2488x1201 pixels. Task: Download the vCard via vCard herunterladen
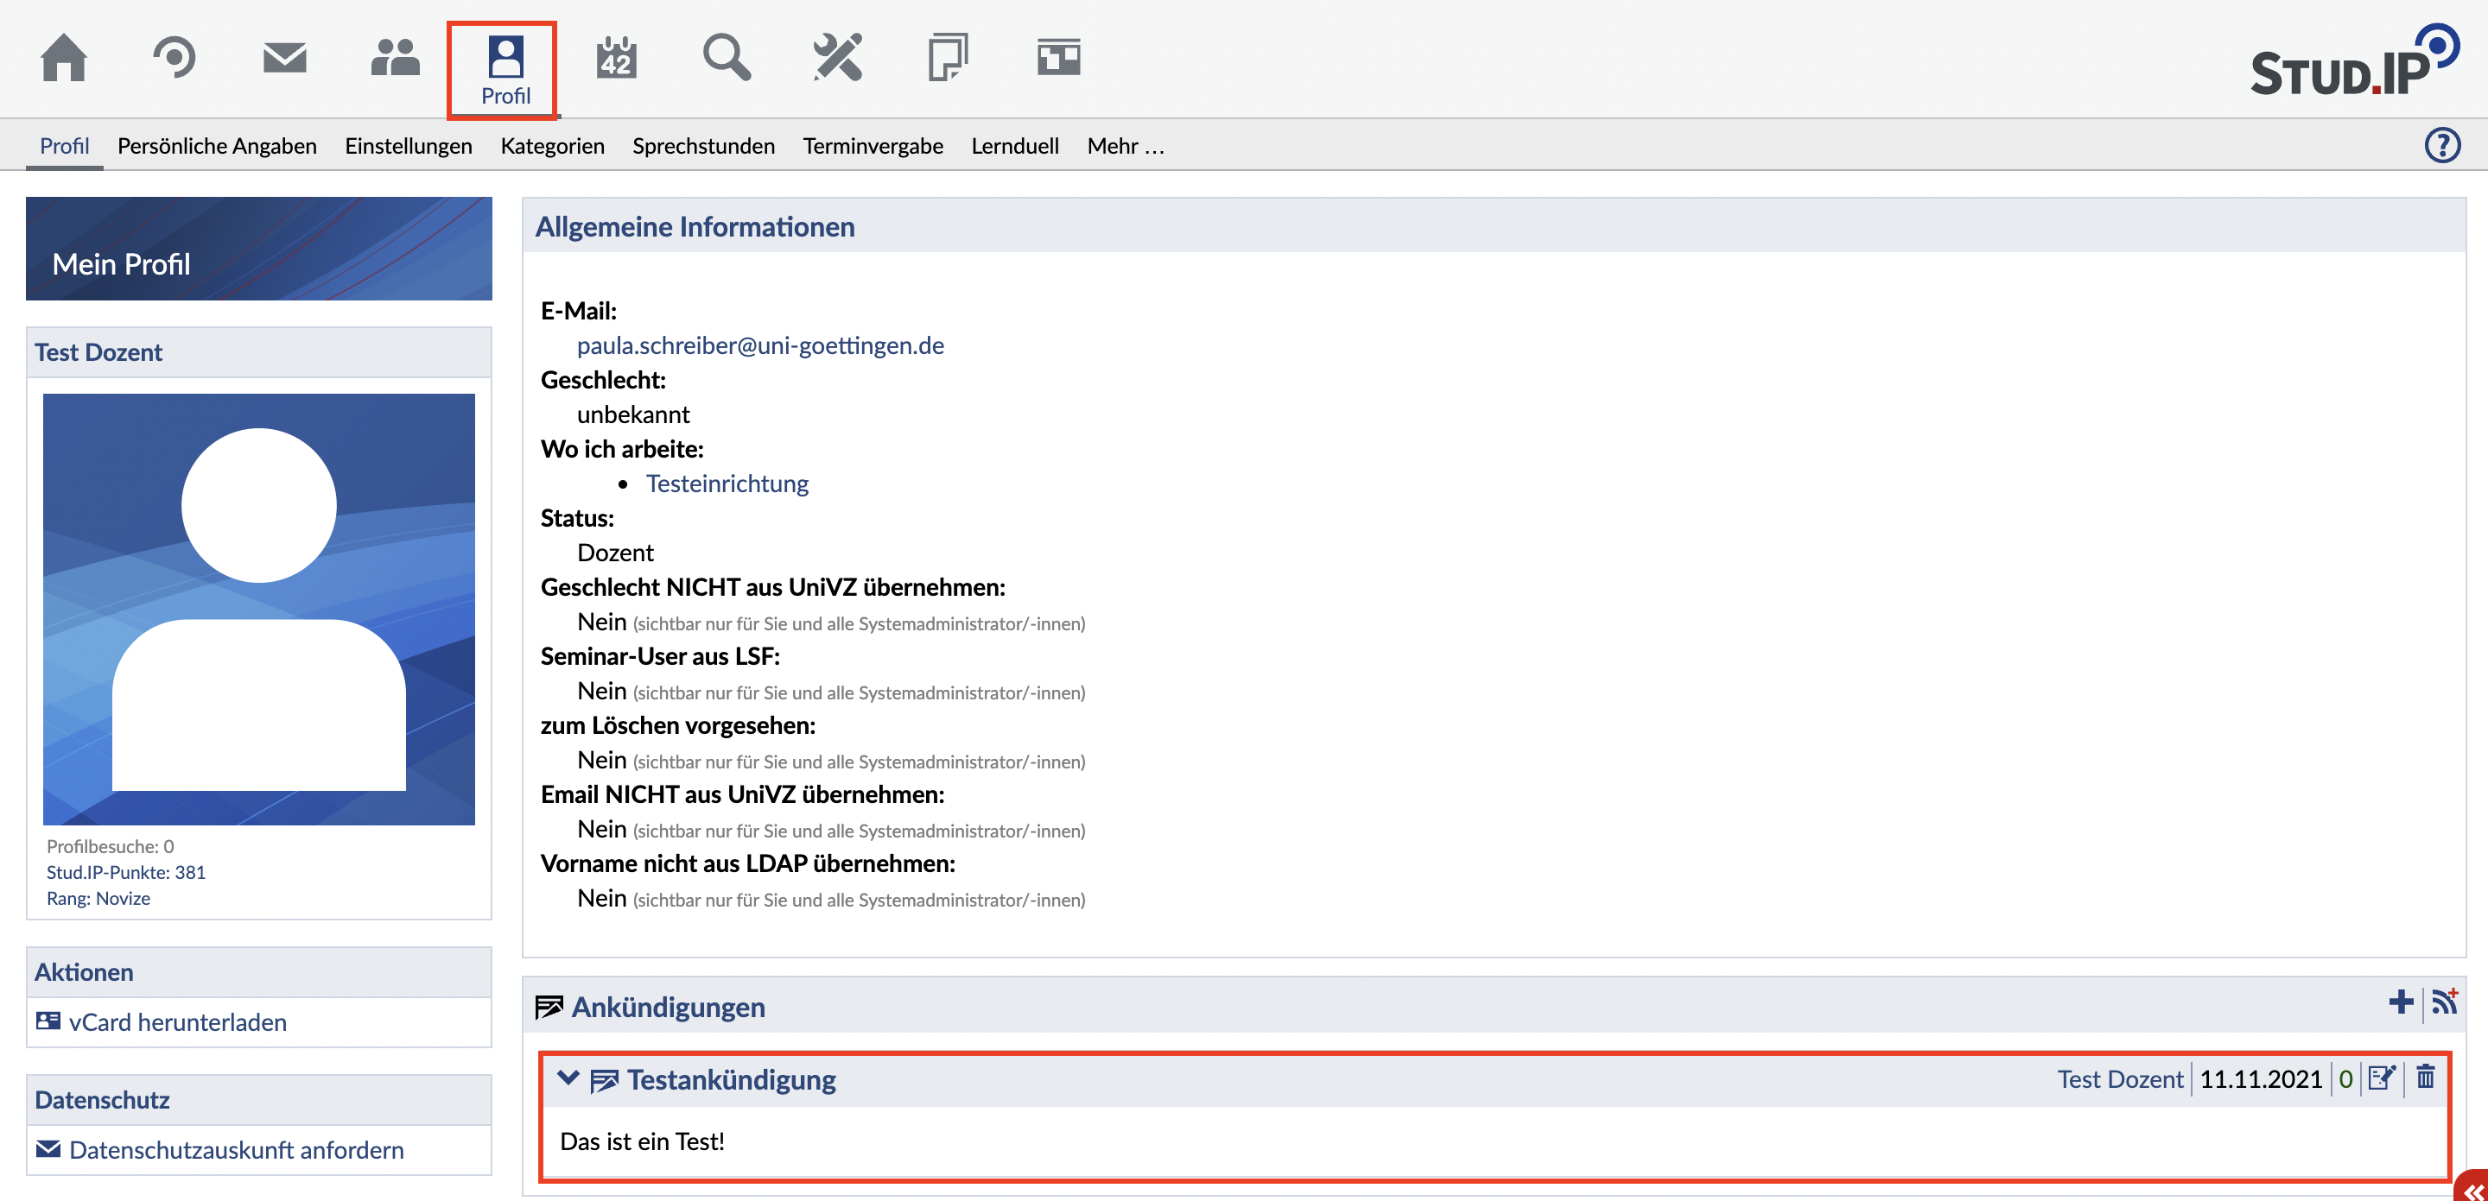pos(178,1021)
